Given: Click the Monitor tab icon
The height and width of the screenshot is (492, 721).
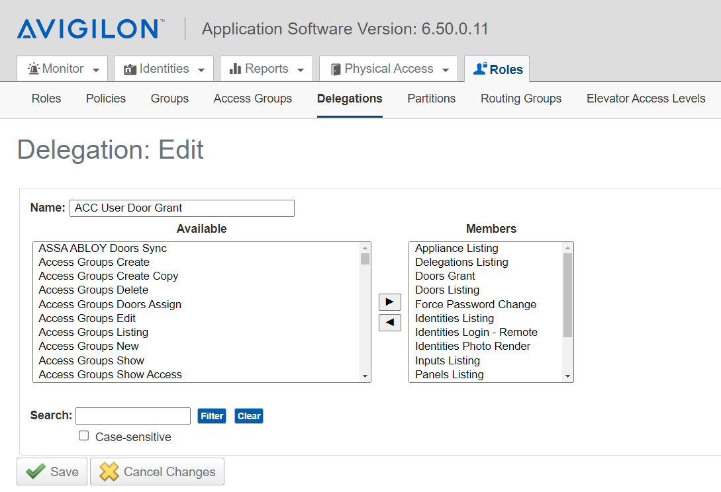Looking at the screenshot, I should [x=34, y=68].
